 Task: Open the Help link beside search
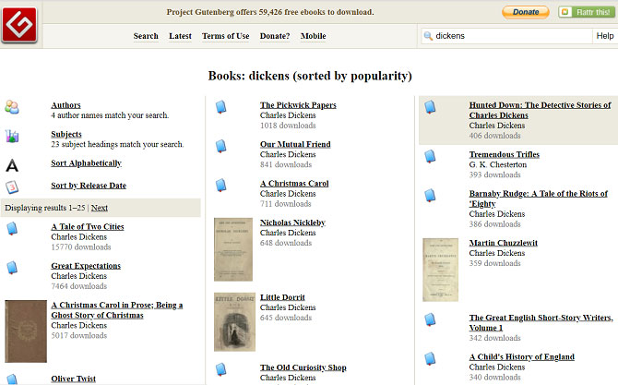(x=605, y=36)
